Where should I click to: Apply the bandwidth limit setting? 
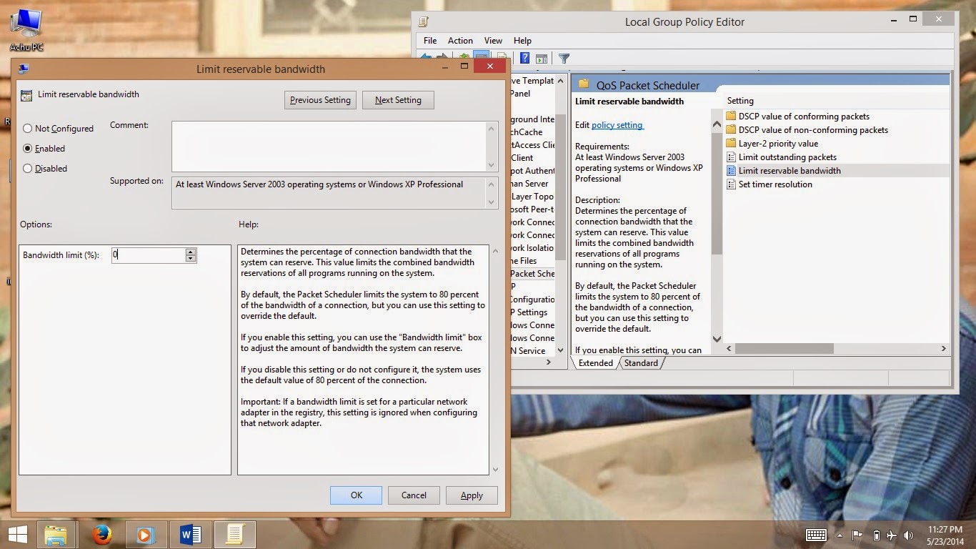tap(472, 495)
